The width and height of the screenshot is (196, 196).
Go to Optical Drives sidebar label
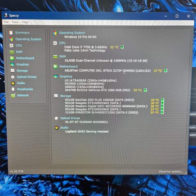(x=27, y=77)
